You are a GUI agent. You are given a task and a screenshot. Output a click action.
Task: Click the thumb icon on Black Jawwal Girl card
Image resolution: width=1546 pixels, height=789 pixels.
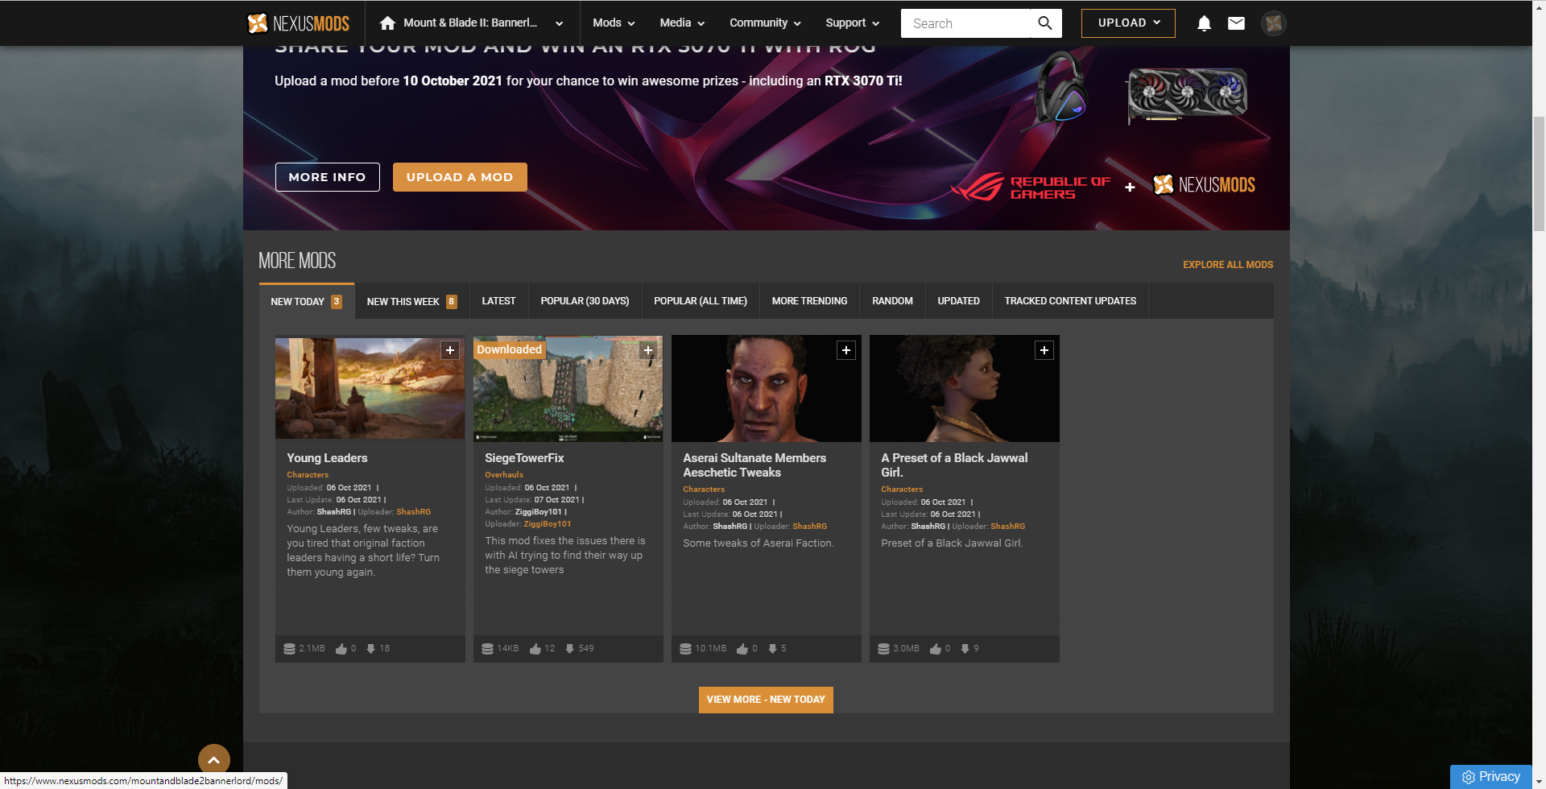coord(936,648)
